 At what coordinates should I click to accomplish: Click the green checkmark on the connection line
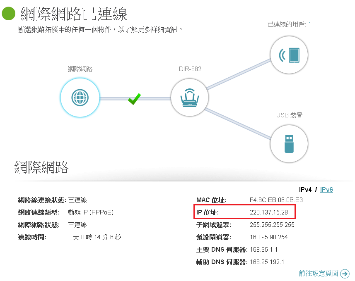pyautogui.click(x=134, y=99)
